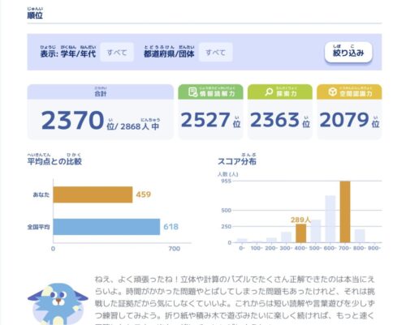Click the 全国平均 axis label

(x=38, y=227)
